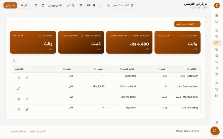Open the three-line density menu icon

81,6
